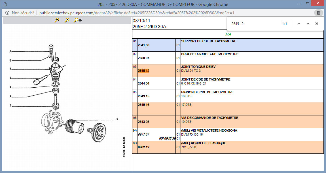This screenshot has height=173, width=326.
Task: Click the zoom and pan magnifier icon
Action: tap(78, 20)
